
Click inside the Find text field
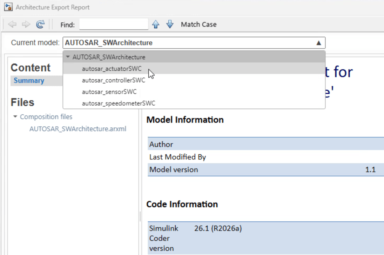tap(114, 24)
